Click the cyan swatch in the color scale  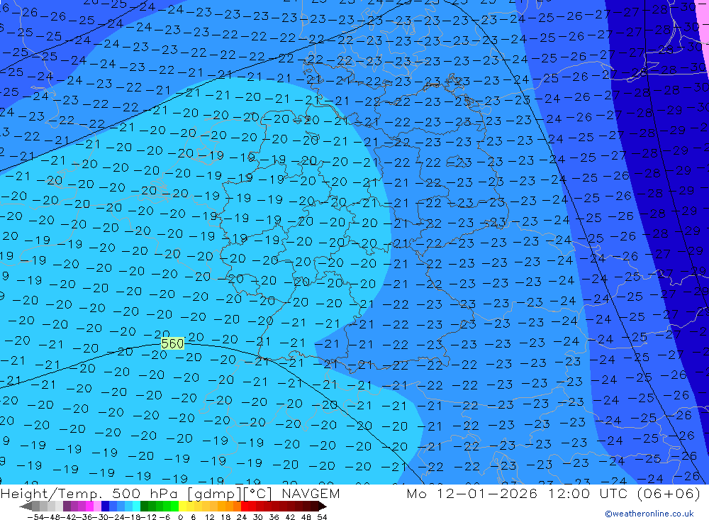[x=135, y=506]
